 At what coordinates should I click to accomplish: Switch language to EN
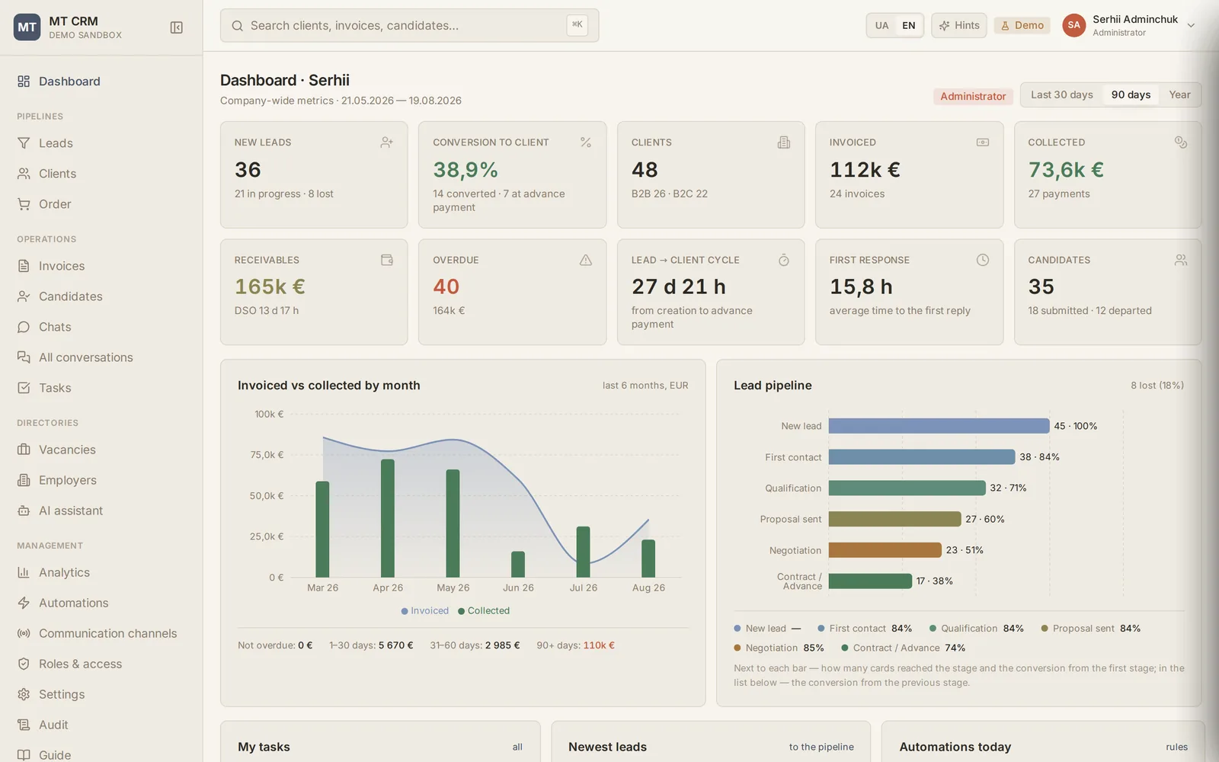(x=909, y=26)
